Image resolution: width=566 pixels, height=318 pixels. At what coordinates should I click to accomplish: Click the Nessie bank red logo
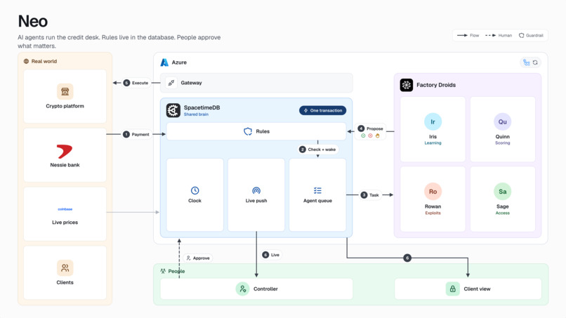click(x=65, y=151)
